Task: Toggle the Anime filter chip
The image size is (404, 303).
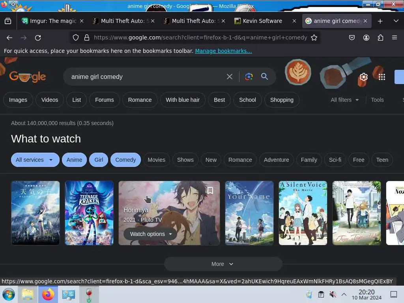Action: 75,160
